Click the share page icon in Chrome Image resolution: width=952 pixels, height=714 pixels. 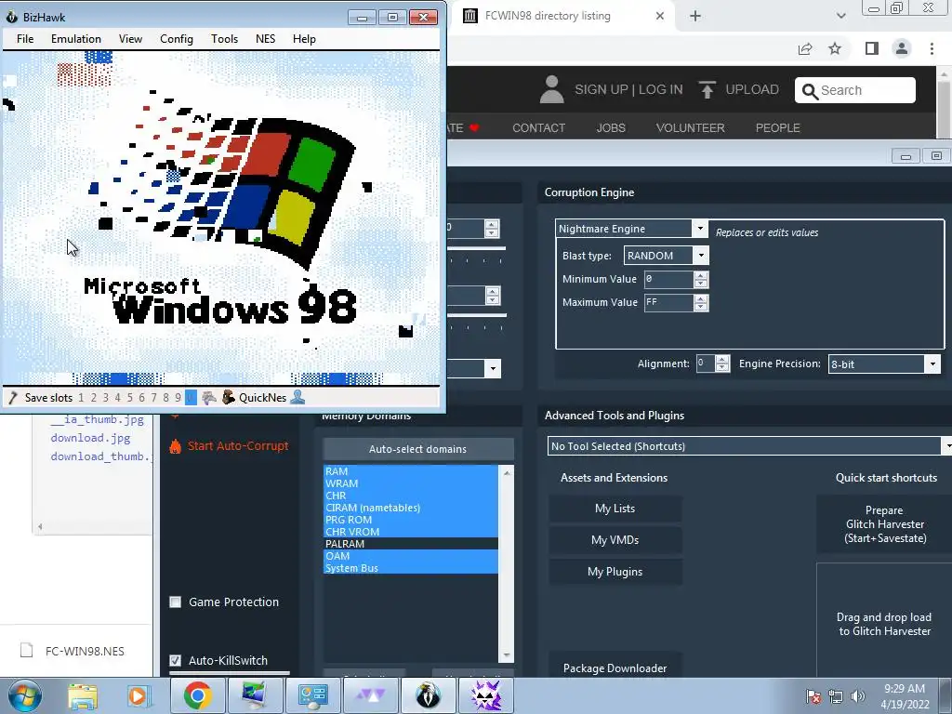[805, 49]
